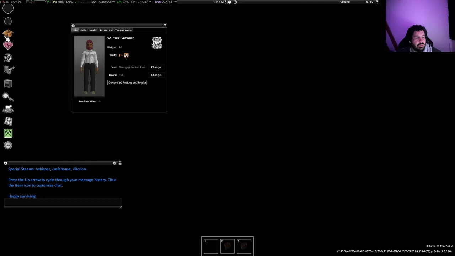Click the large round slot at sidebar top
This screenshot has width=455, height=256.
(8, 8)
